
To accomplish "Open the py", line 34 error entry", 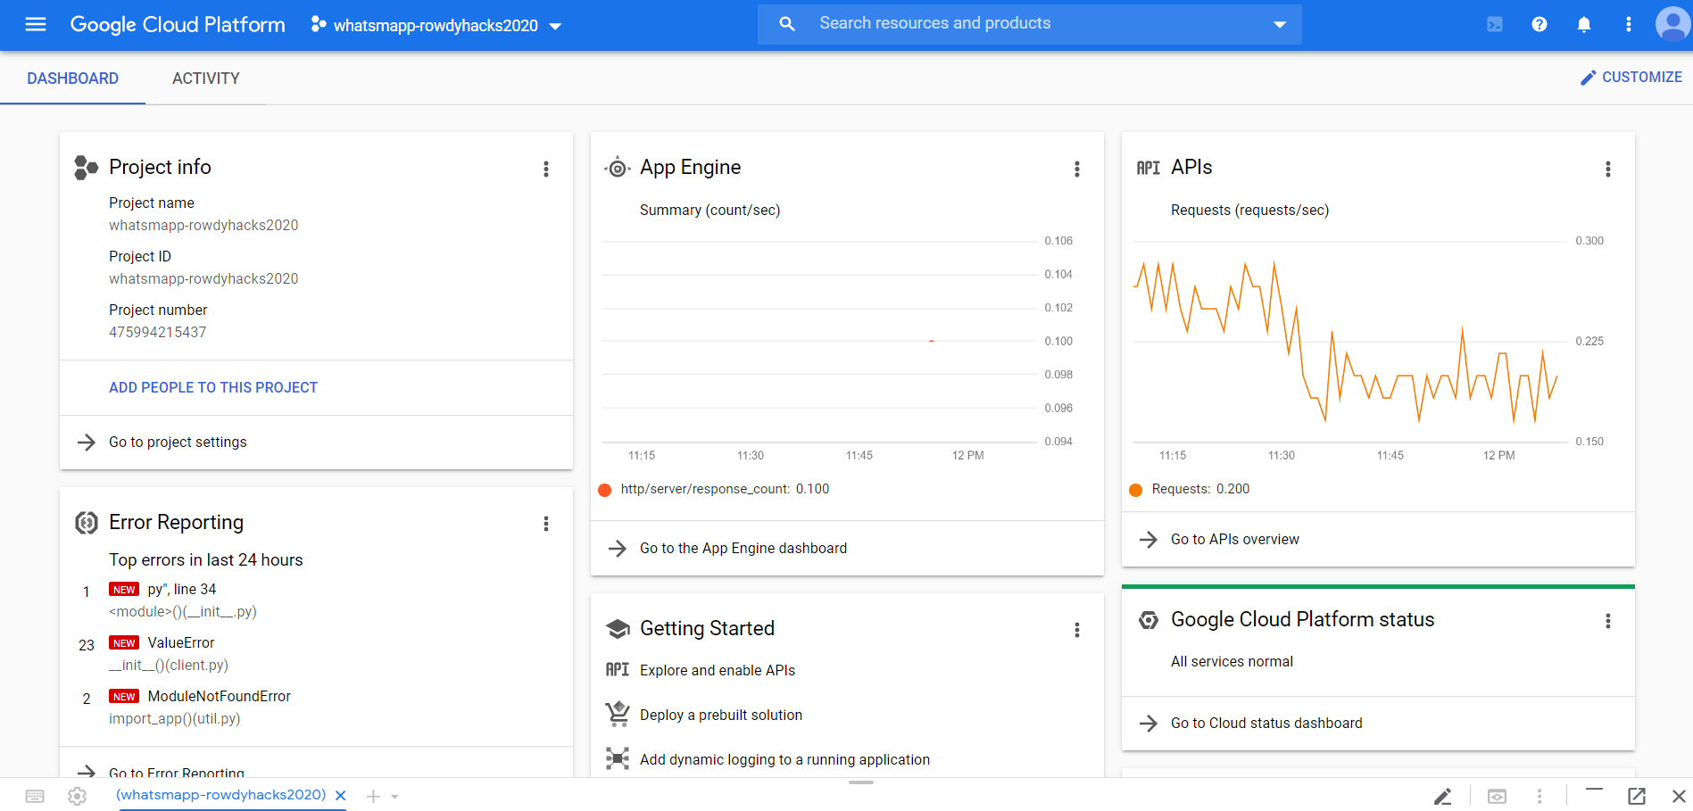I will coord(182,589).
